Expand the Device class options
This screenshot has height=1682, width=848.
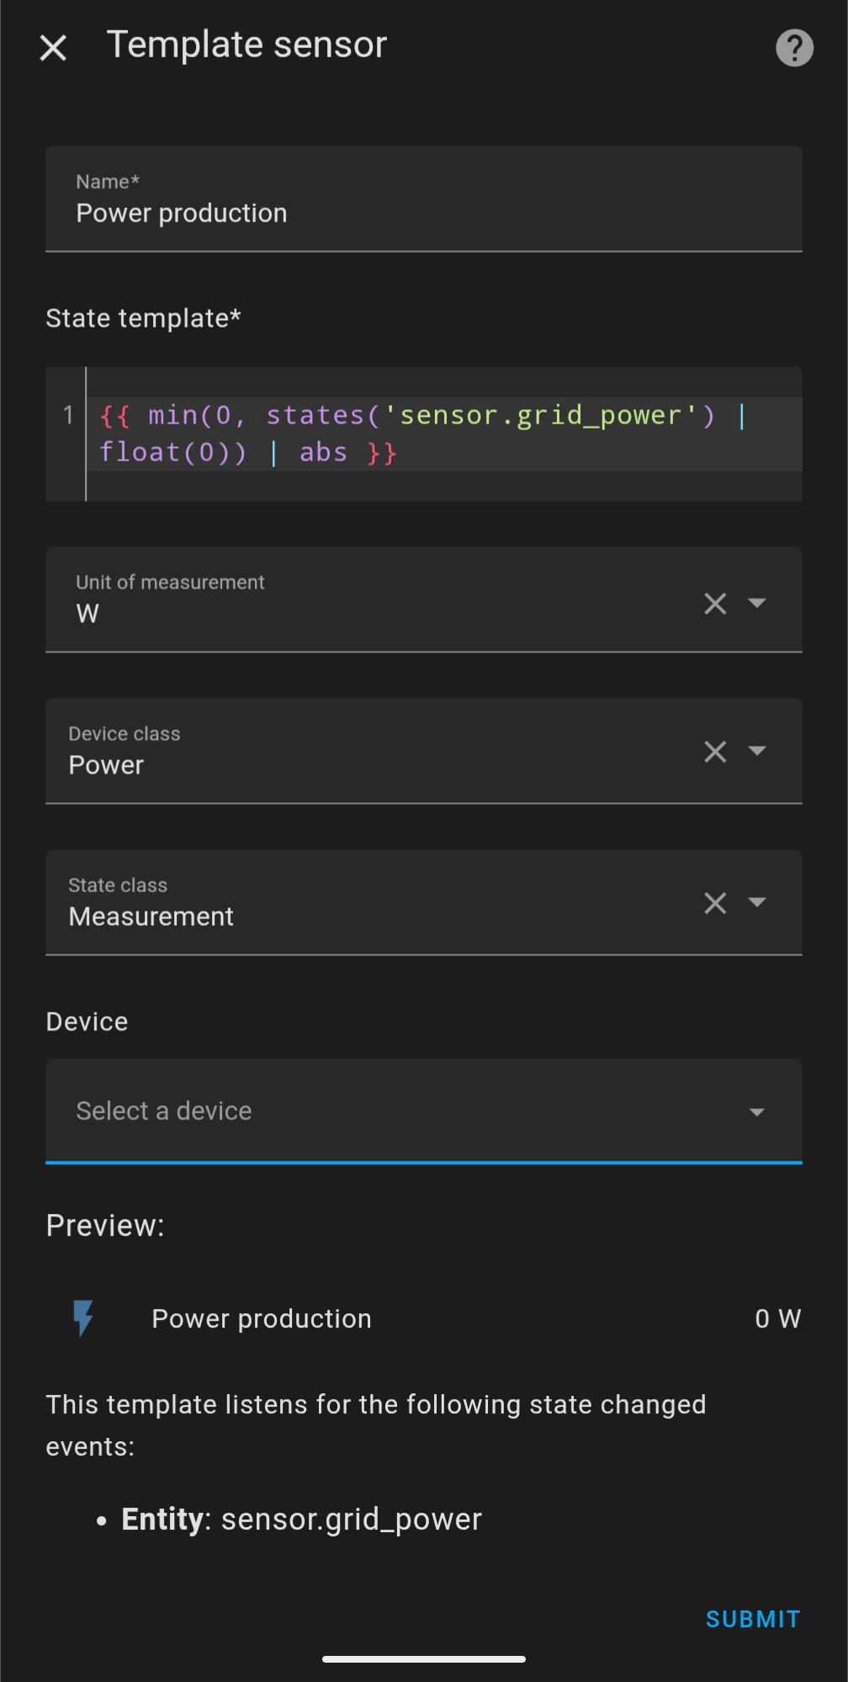tap(758, 751)
